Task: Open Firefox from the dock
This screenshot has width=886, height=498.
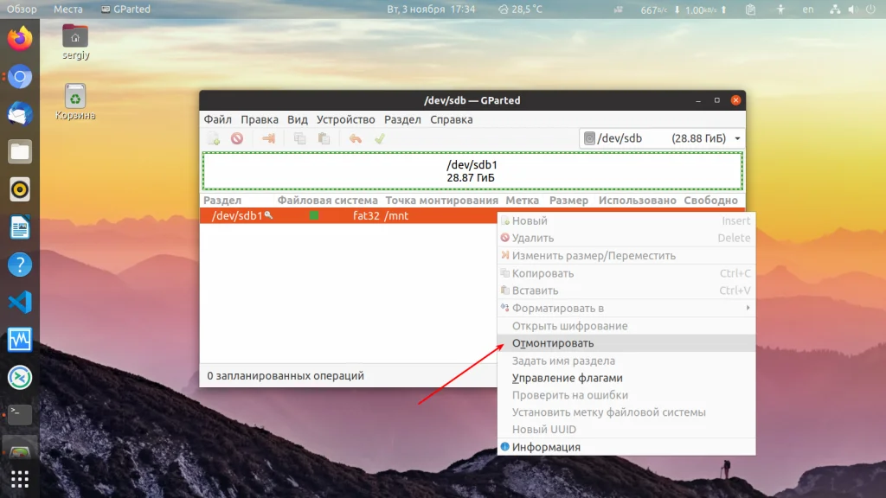Action: coord(20,39)
